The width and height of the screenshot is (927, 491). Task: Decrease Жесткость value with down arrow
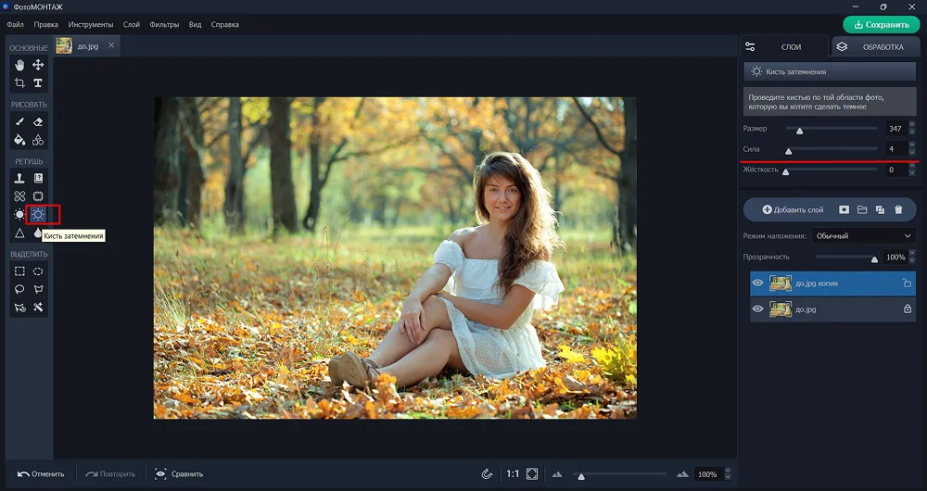coord(911,173)
